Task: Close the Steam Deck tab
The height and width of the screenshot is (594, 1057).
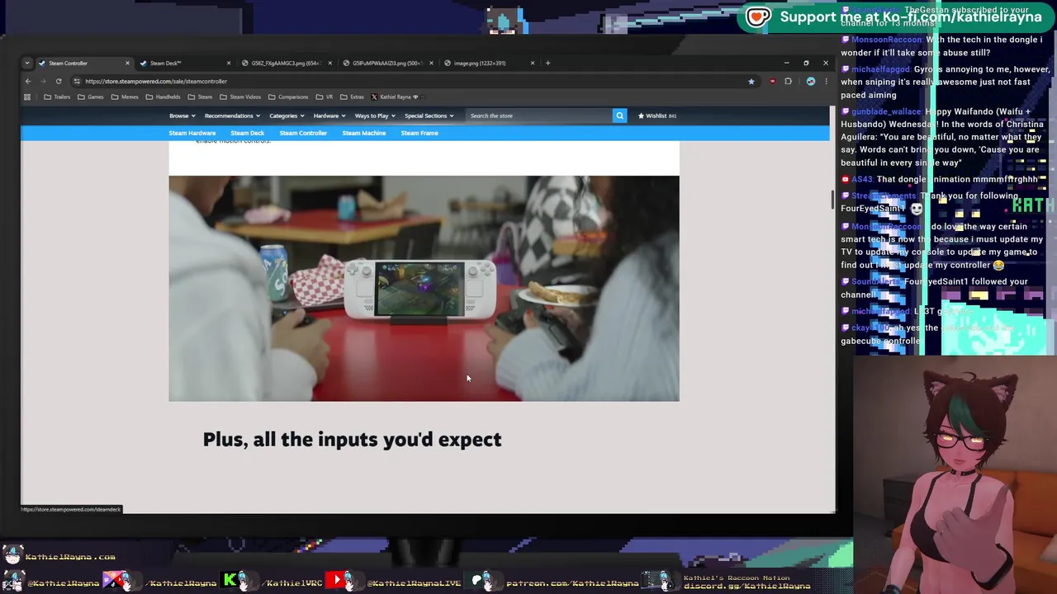Action: (x=229, y=63)
